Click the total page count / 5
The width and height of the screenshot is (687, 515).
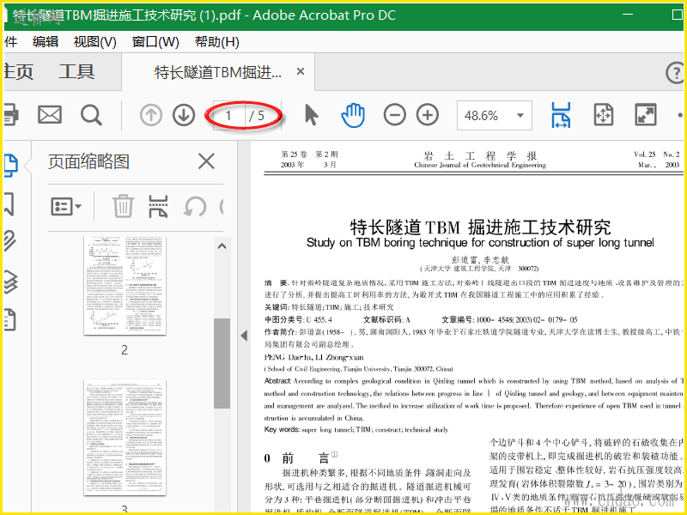(257, 116)
